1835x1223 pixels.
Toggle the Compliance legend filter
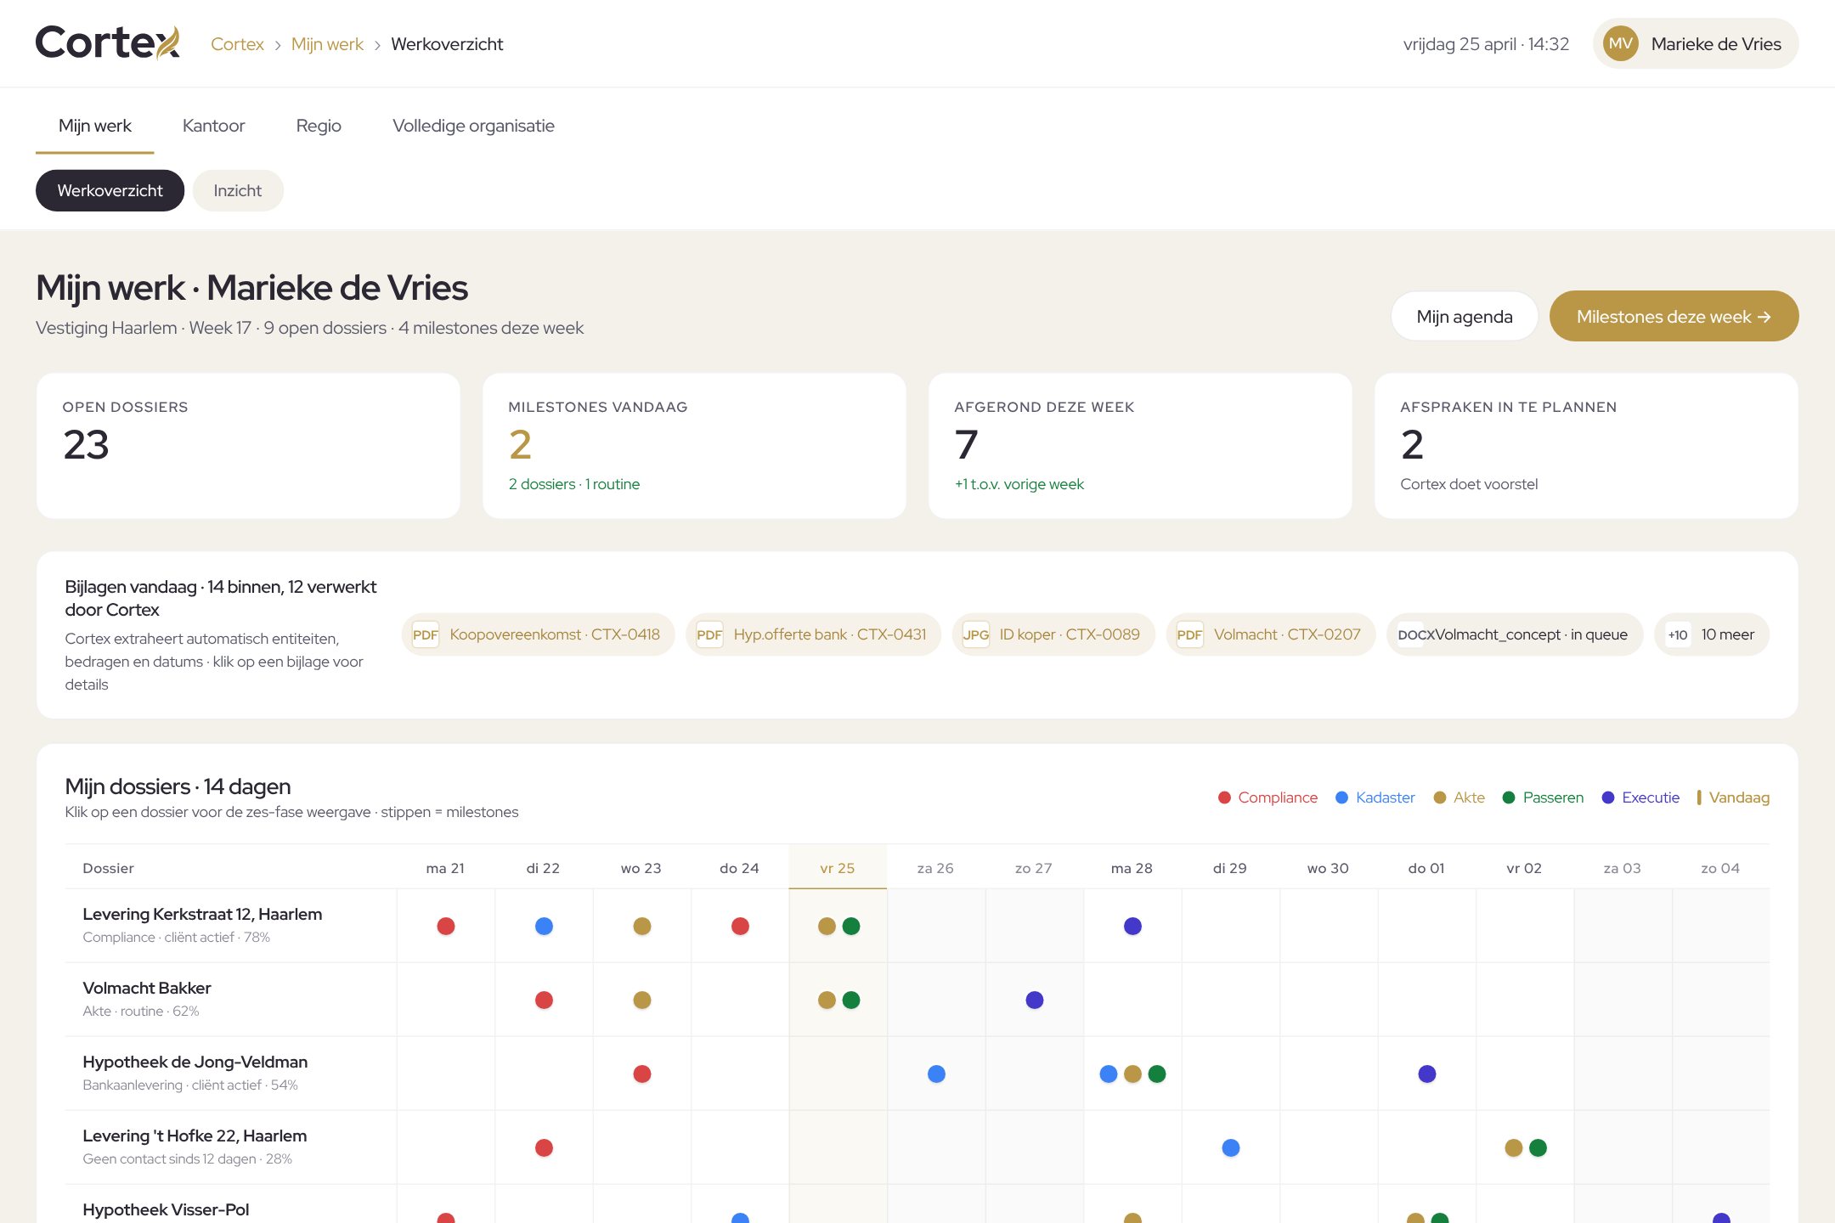point(1268,797)
